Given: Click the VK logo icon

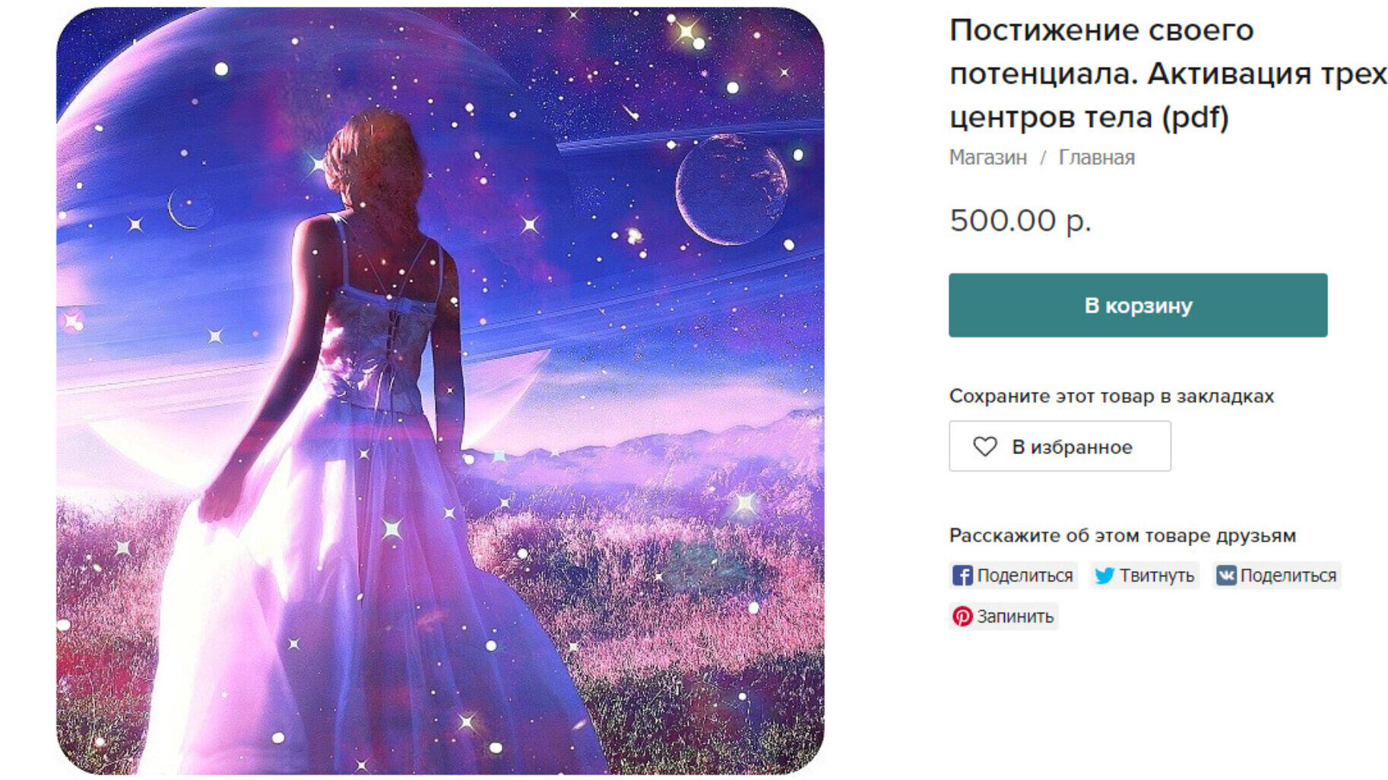Looking at the screenshot, I should tap(1225, 576).
